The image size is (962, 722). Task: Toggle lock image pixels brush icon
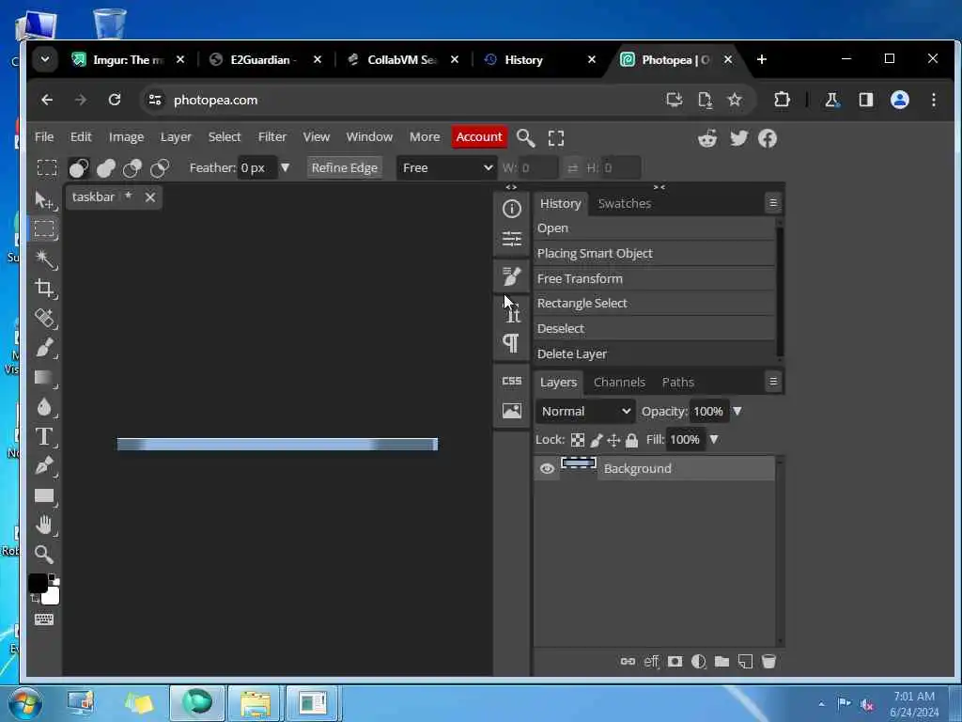pos(596,440)
